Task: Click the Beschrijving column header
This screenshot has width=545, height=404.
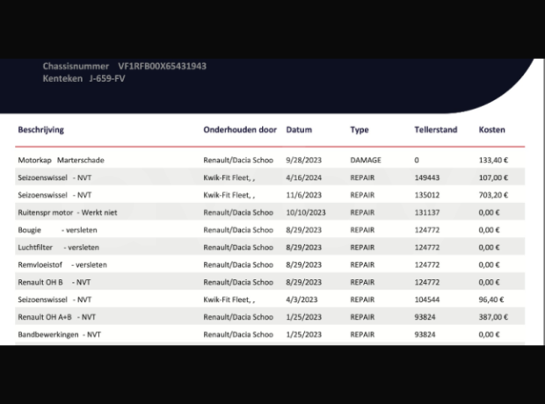Action: point(41,130)
